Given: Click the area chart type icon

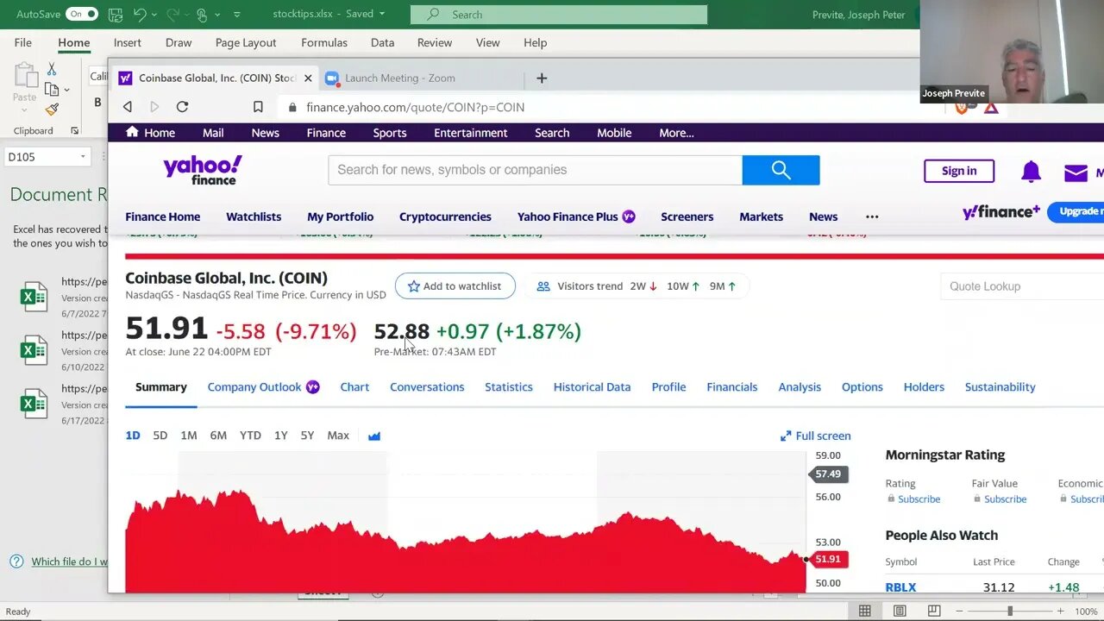Looking at the screenshot, I should [374, 436].
